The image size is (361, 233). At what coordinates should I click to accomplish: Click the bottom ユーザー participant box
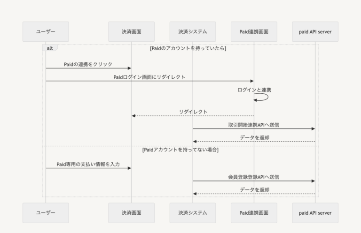pos(46,213)
